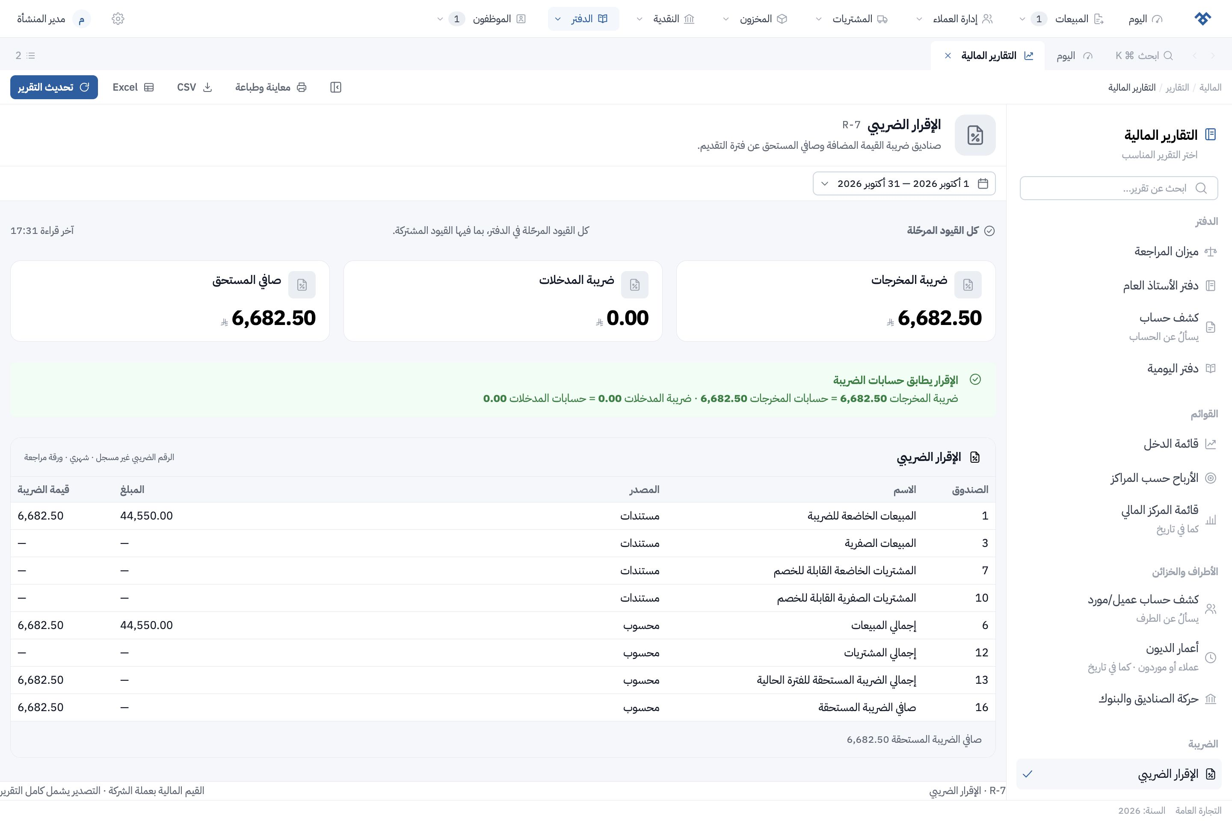Click the تحديث التقرير button
Viewport: 1232px width, 821px height.
[x=54, y=87]
